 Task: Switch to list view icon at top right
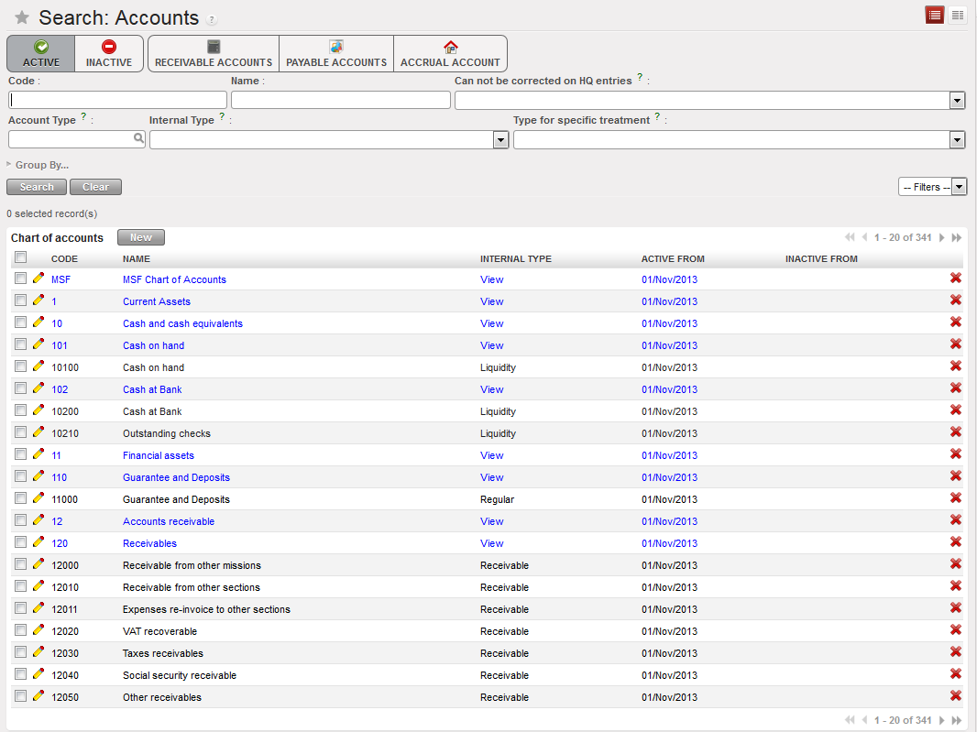point(934,15)
